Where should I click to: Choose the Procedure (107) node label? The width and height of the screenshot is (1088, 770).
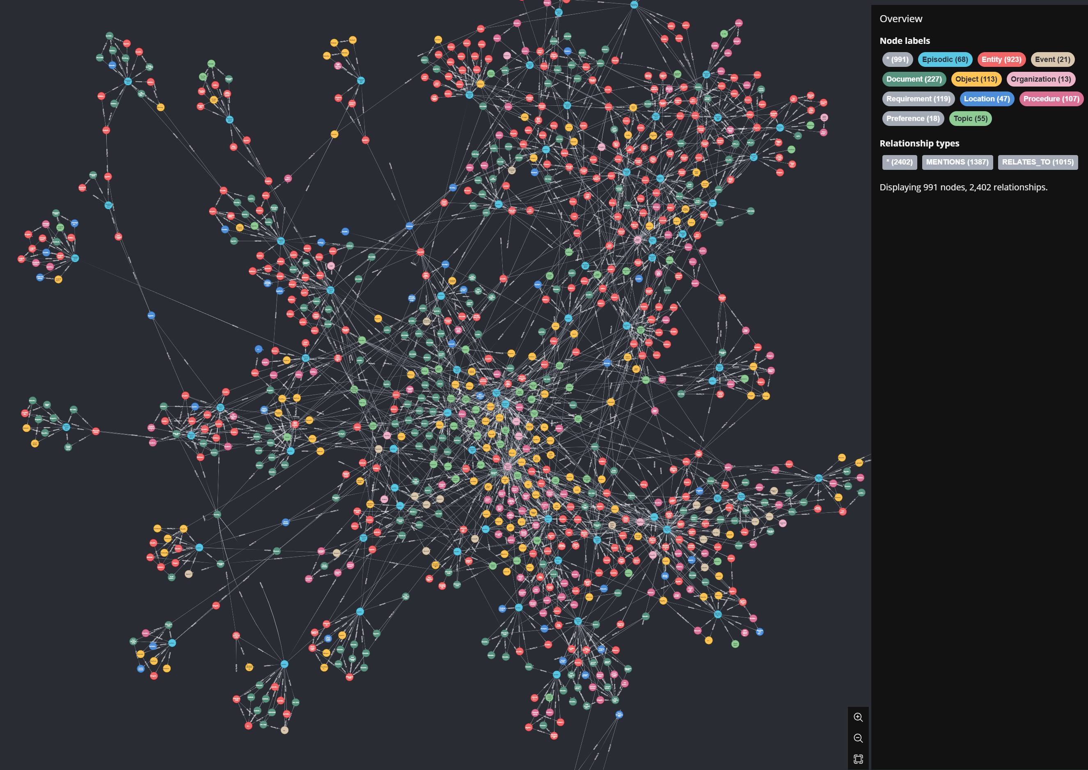[x=1051, y=98]
